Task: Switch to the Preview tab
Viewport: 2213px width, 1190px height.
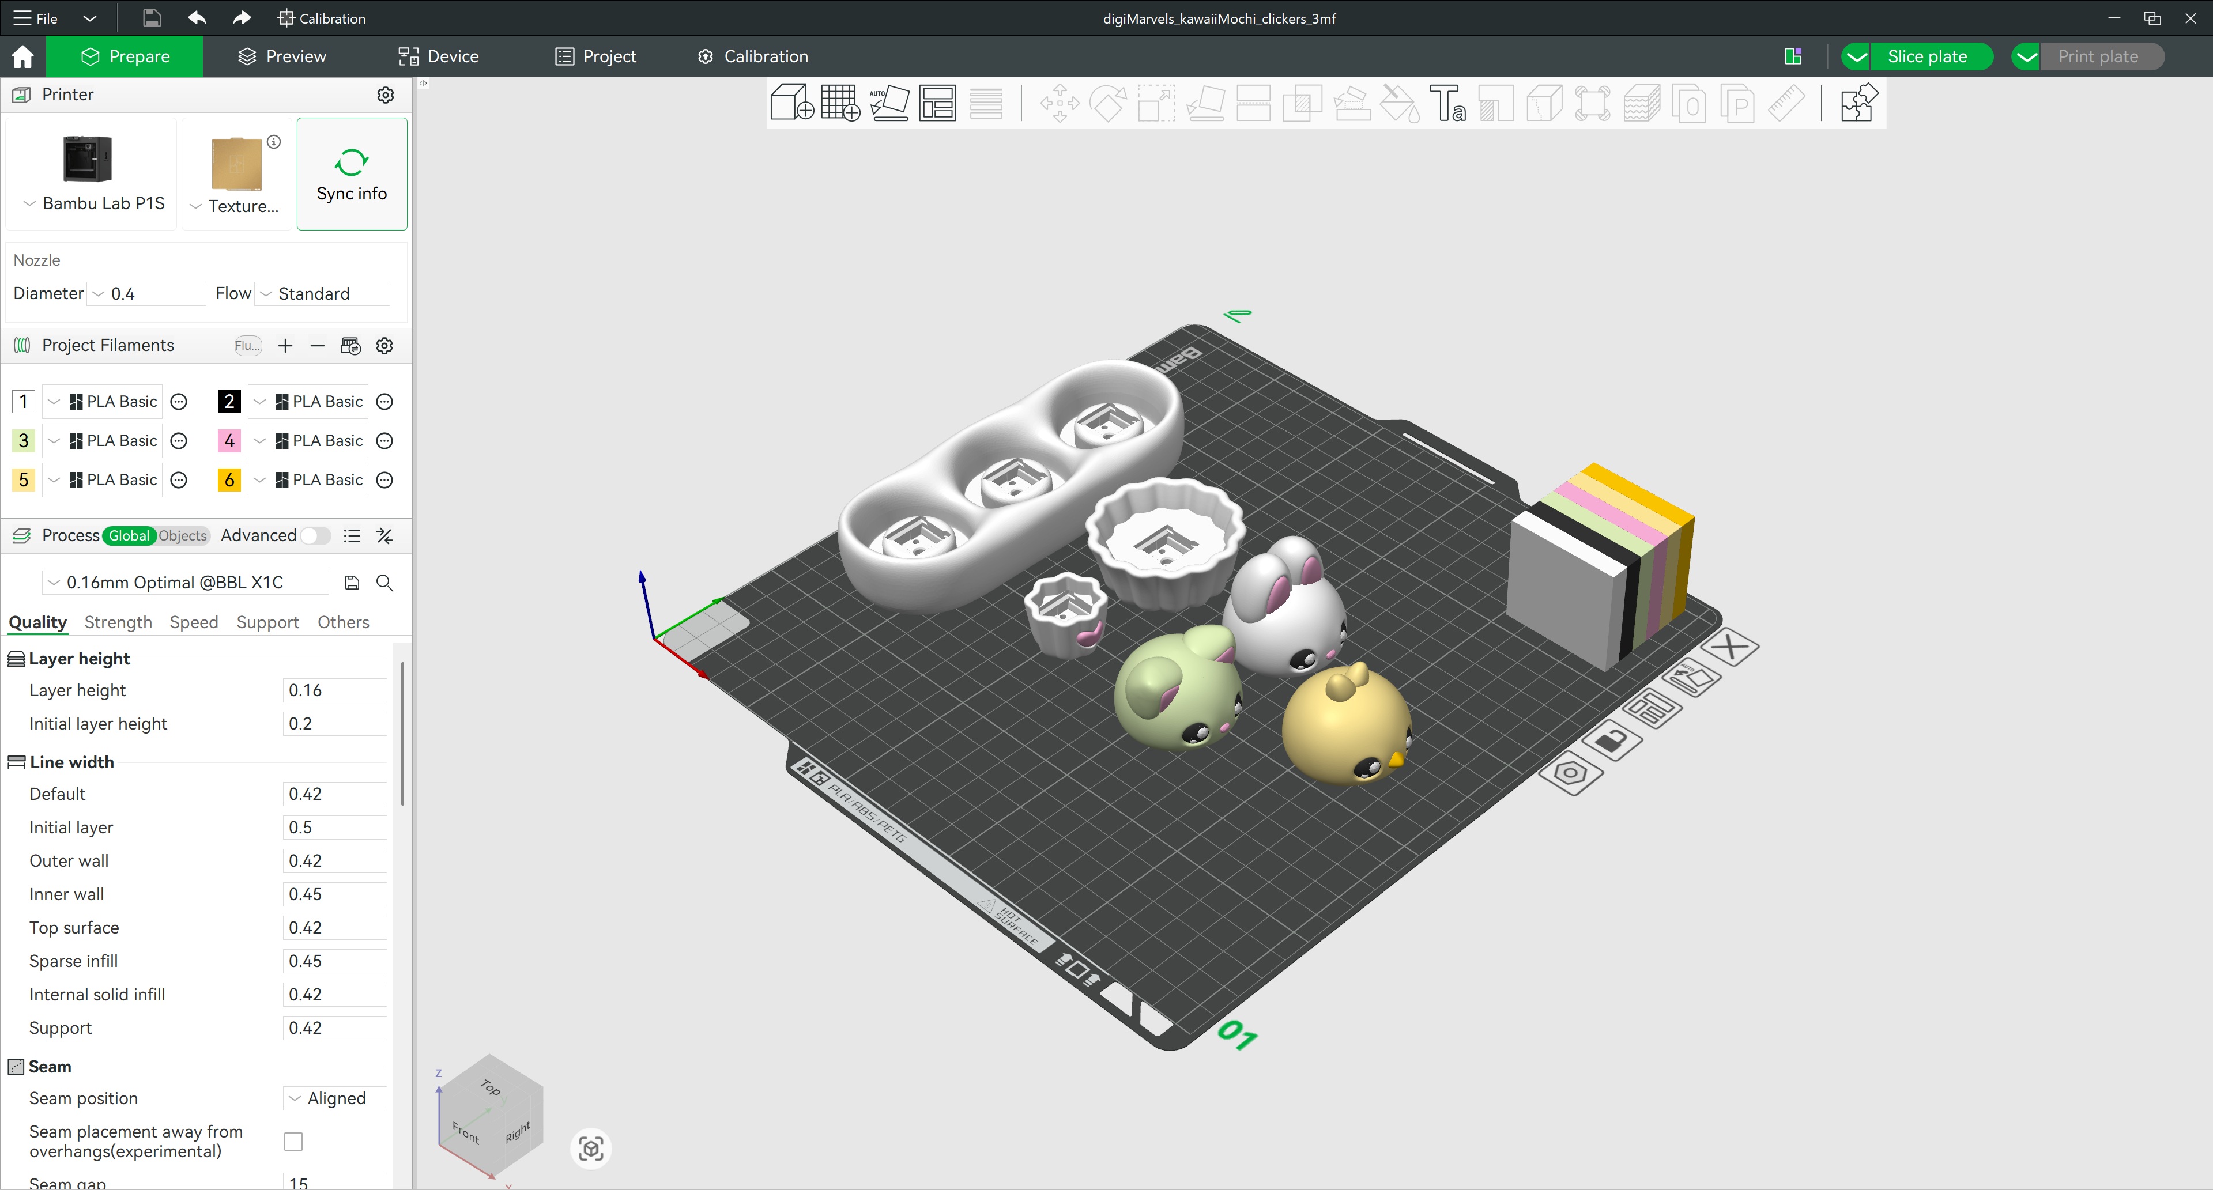Action: (x=282, y=56)
